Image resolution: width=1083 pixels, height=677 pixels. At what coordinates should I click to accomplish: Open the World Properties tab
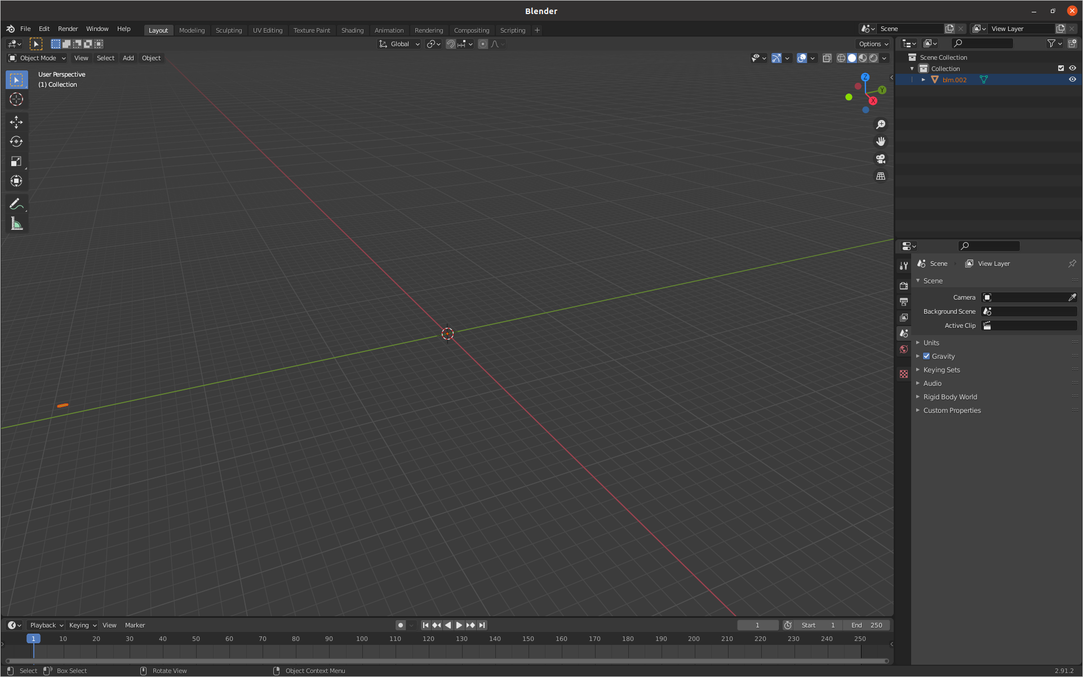[x=904, y=349]
